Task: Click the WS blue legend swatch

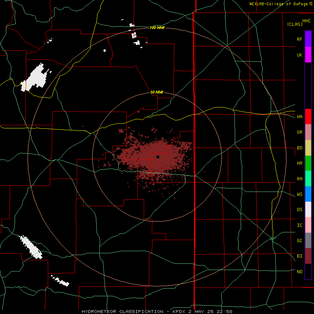Action: pyautogui.click(x=308, y=194)
